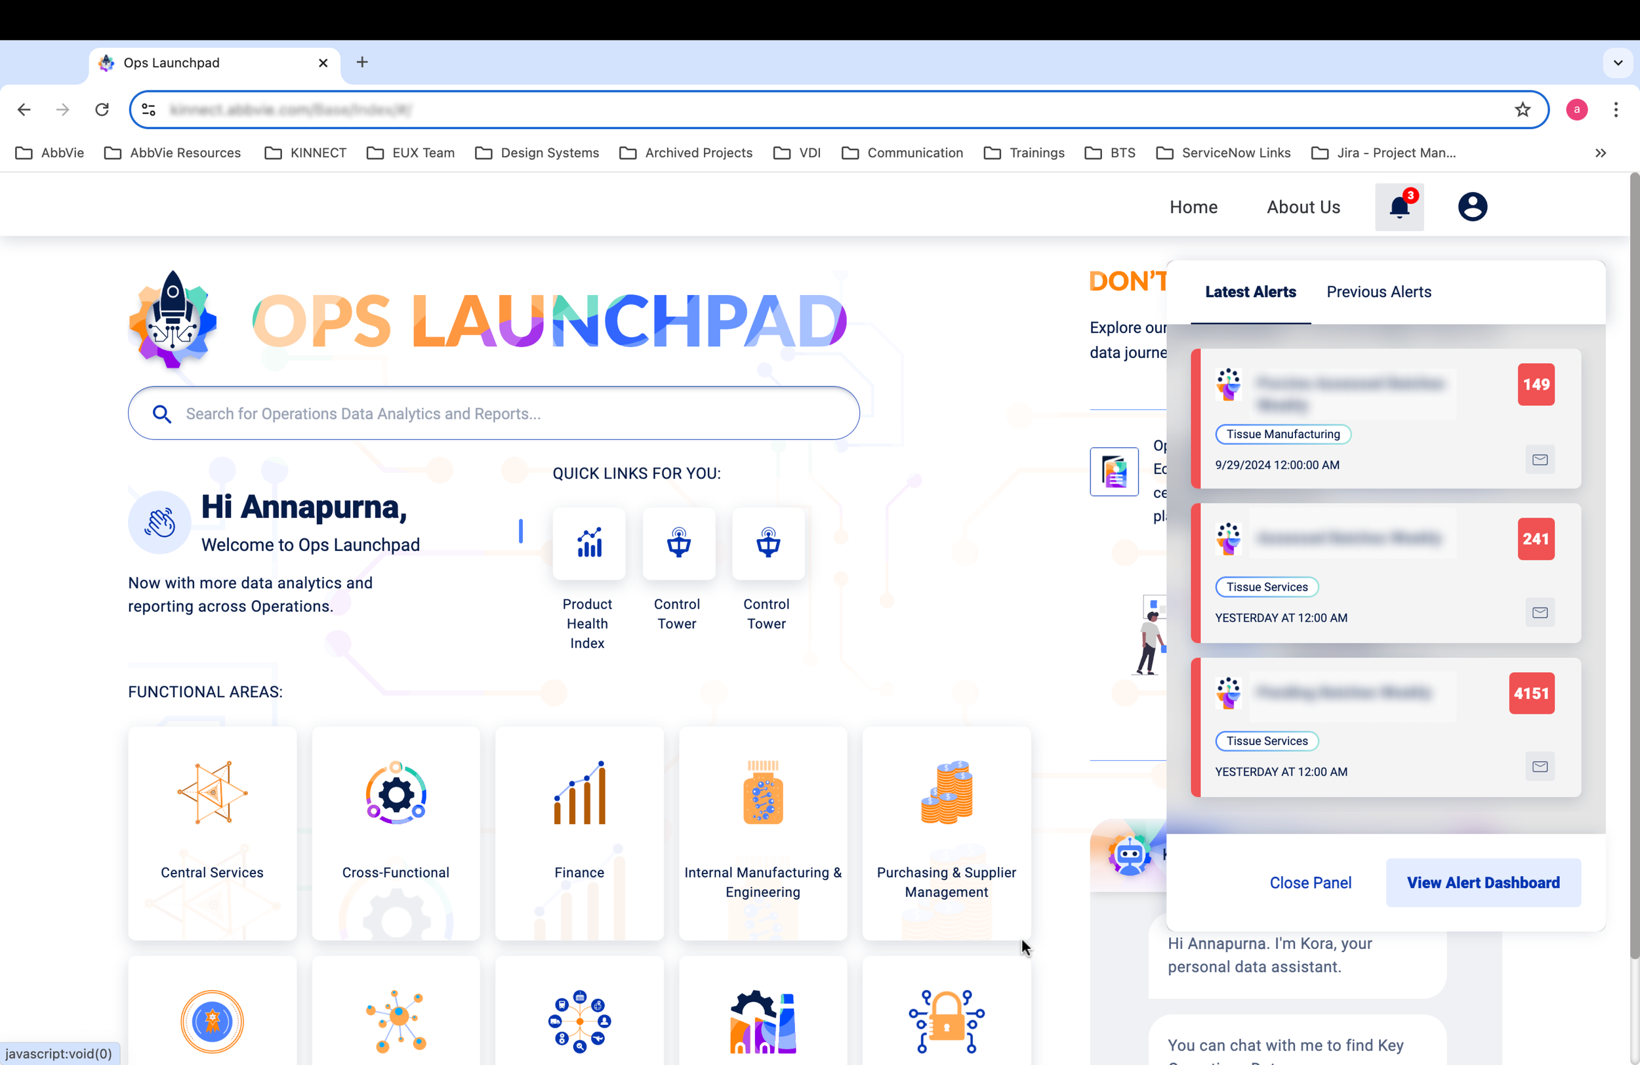The height and width of the screenshot is (1065, 1640).
Task: Open the browser three-dot menu
Action: tap(1616, 110)
